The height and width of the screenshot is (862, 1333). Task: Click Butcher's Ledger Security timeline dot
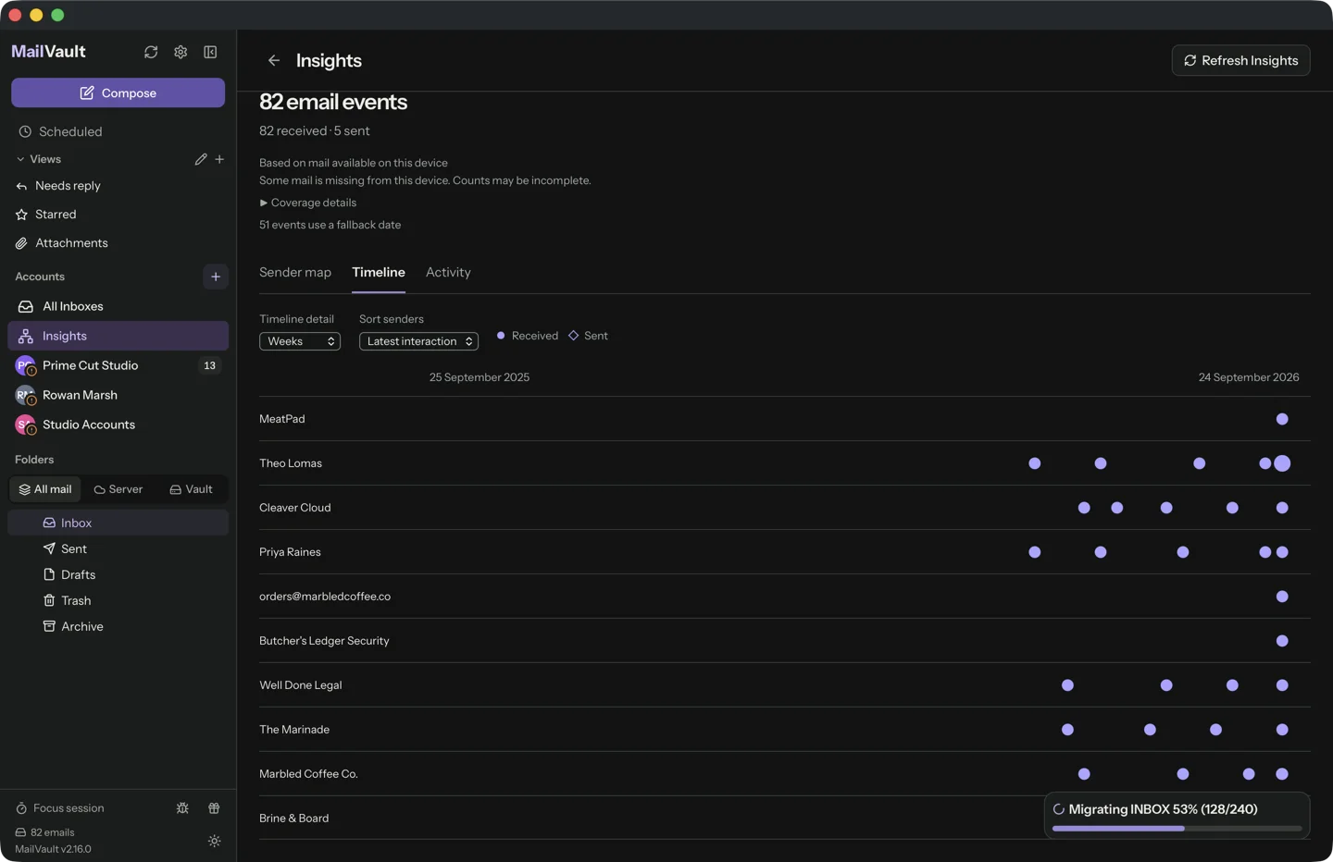click(x=1282, y=641)
